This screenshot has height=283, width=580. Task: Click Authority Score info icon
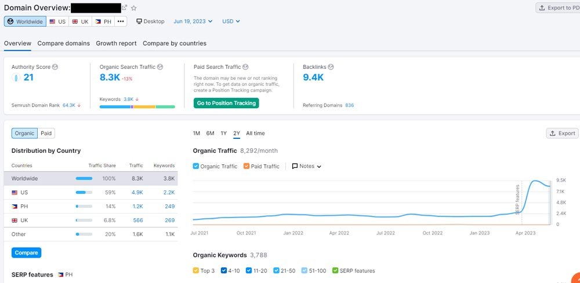55,67
